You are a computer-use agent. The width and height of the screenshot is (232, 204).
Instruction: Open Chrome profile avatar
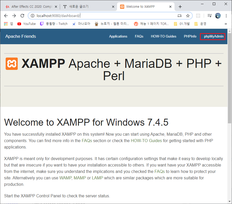point(218,16)
